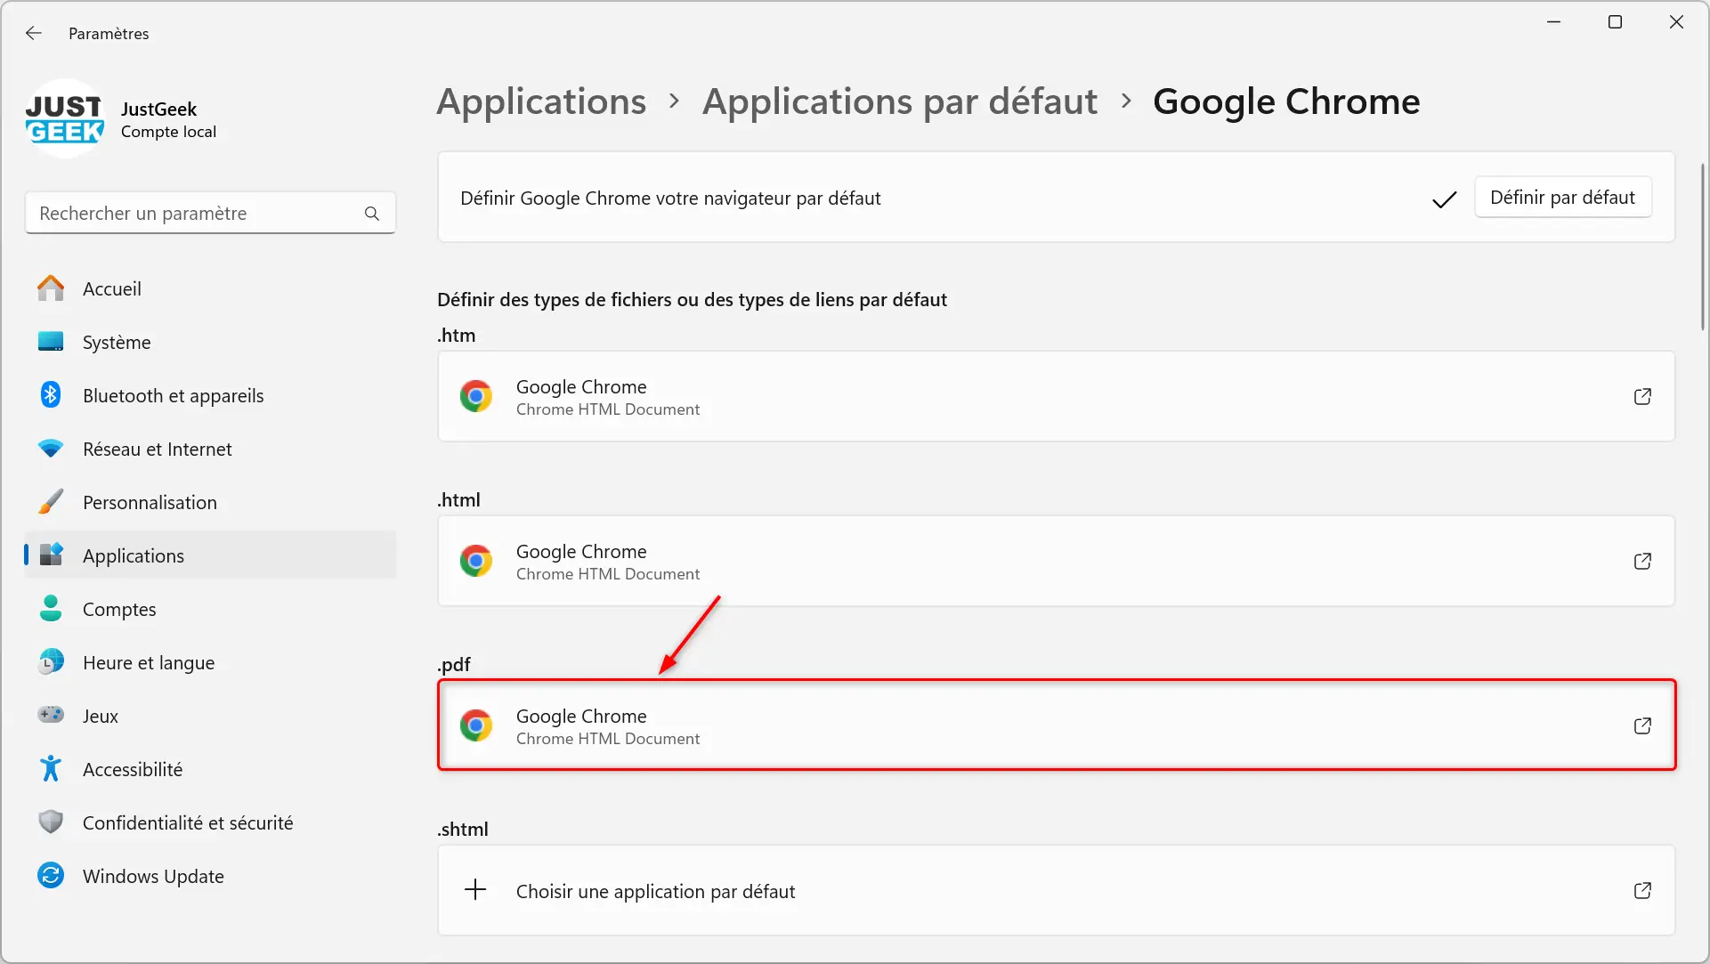Expand the .pdf file type external link
The height and width of the screenshot is (964, 1710).
click(x=1641, y=725)
